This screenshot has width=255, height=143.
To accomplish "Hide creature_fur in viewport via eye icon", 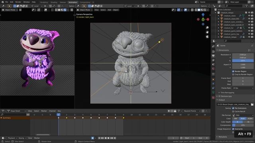I will coord(249,28).
